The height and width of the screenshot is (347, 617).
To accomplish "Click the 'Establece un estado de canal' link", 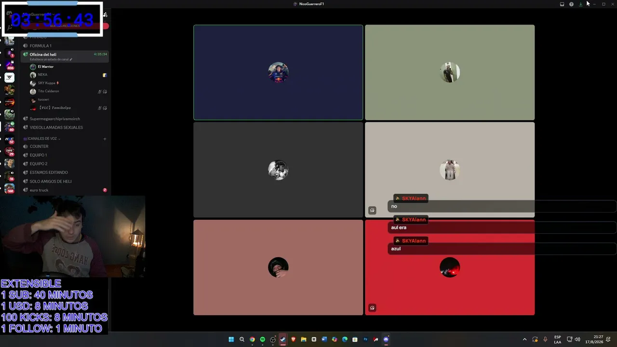I will 51,60.
